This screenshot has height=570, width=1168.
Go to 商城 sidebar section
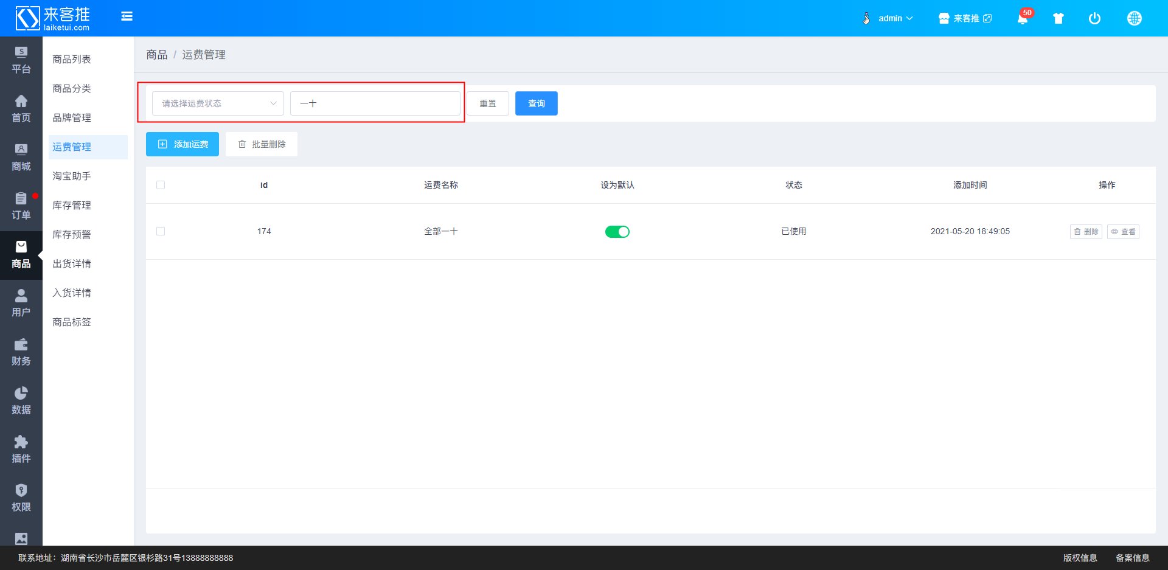(21, 158)
